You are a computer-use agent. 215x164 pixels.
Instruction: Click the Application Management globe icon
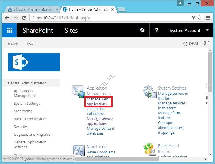pyautogui.click(x=79, y=92)
